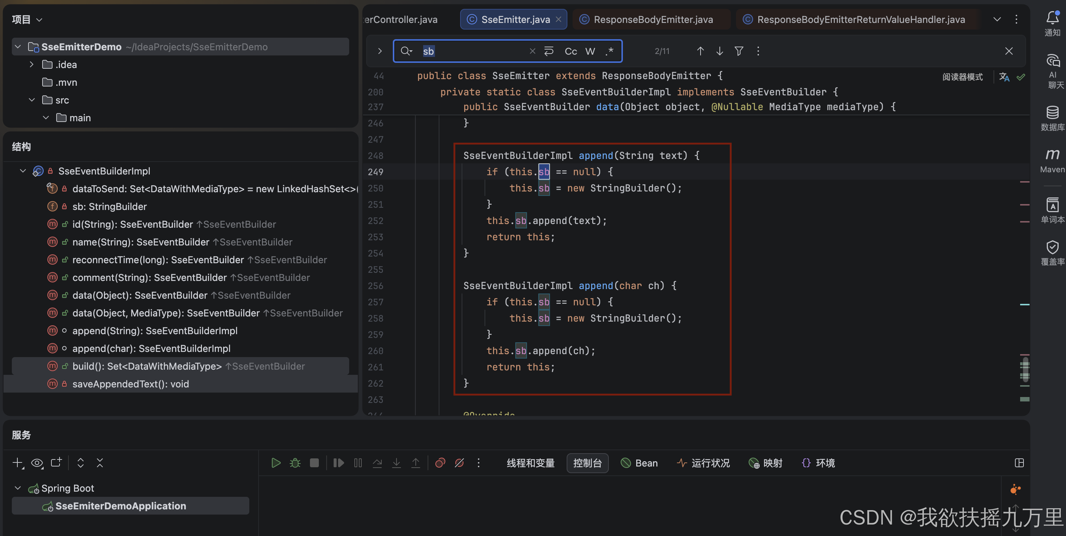Toggle regex search option

pyautogui.click(x=609, y=51)
